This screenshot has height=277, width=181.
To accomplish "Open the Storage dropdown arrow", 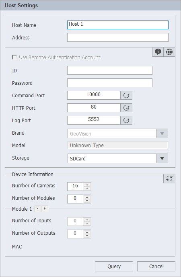I will [162, 158].
